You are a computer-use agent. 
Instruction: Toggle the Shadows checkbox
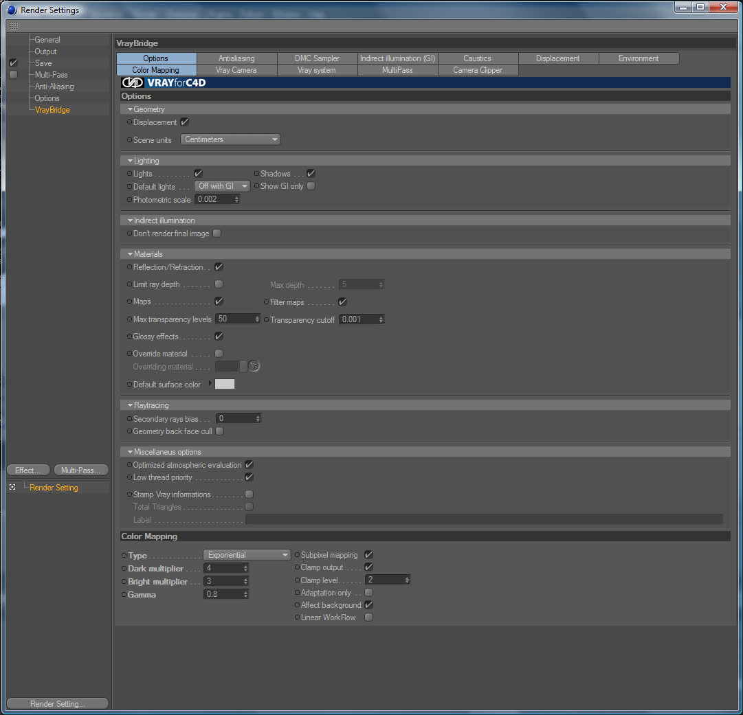click(x=311, y=174)
